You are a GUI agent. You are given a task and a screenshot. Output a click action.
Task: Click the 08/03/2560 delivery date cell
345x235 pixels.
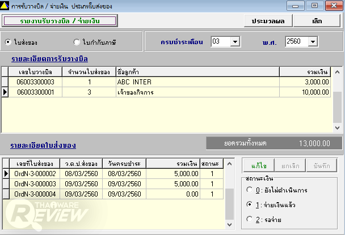point(81,174)
